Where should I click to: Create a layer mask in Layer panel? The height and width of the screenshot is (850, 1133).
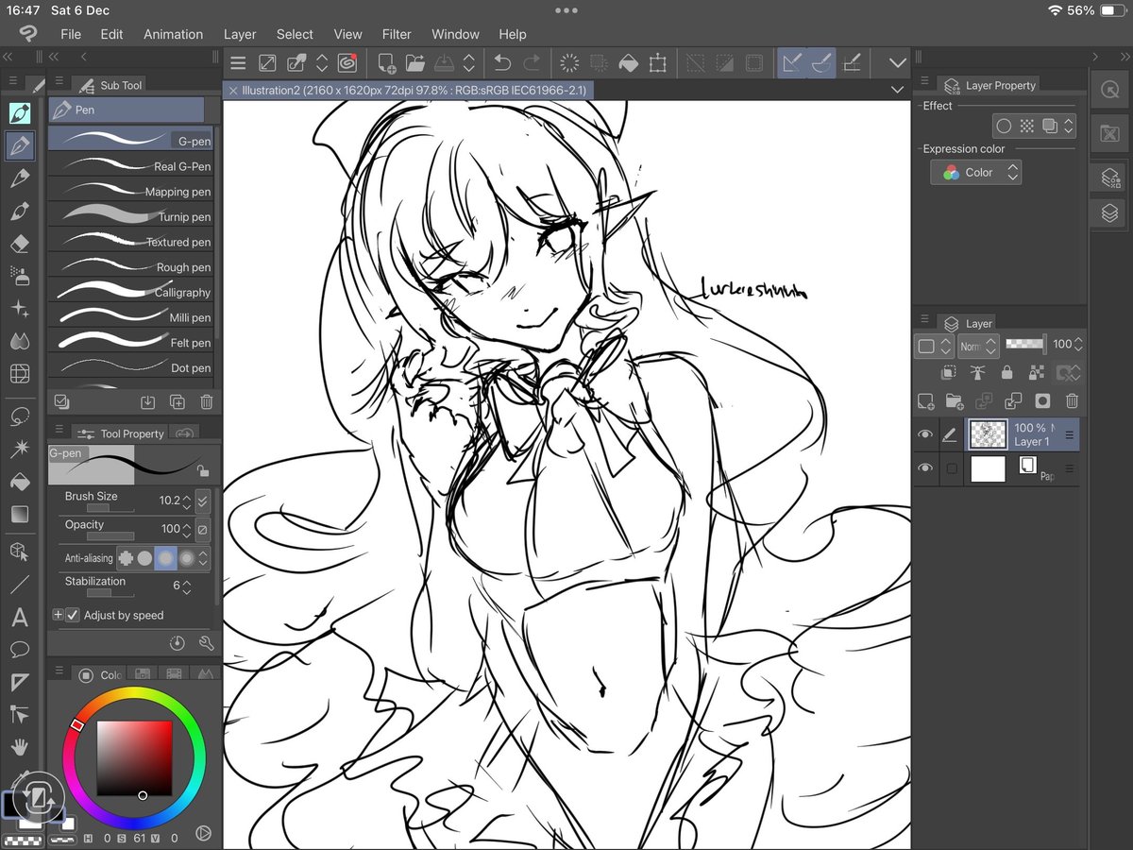pos(1042,401)
